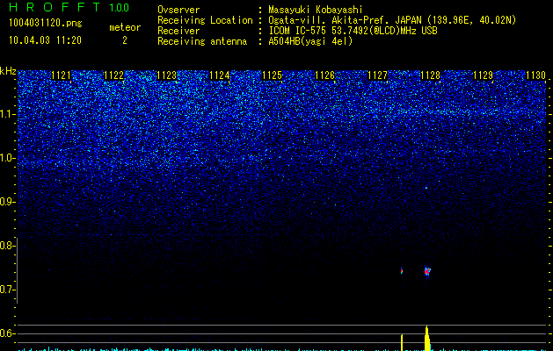Click the HROFFT 1.0.0 title text

click(69, 7)
